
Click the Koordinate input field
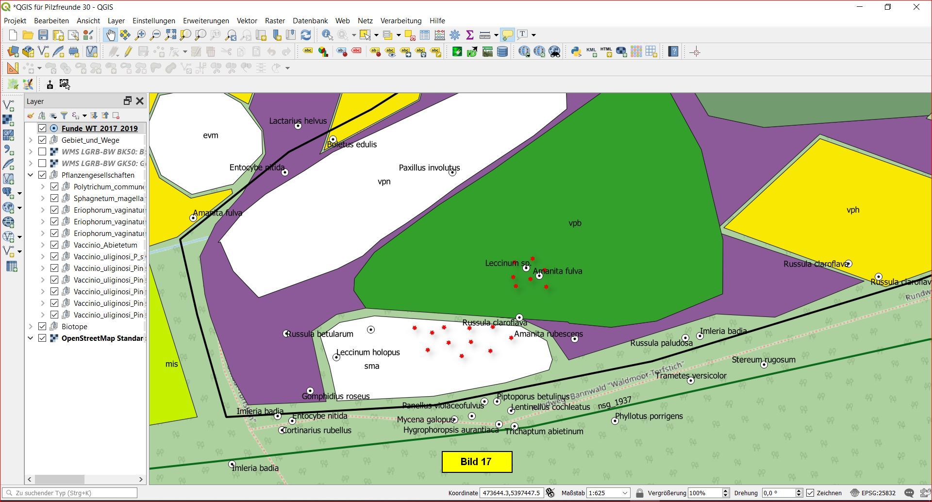(511, 493)
